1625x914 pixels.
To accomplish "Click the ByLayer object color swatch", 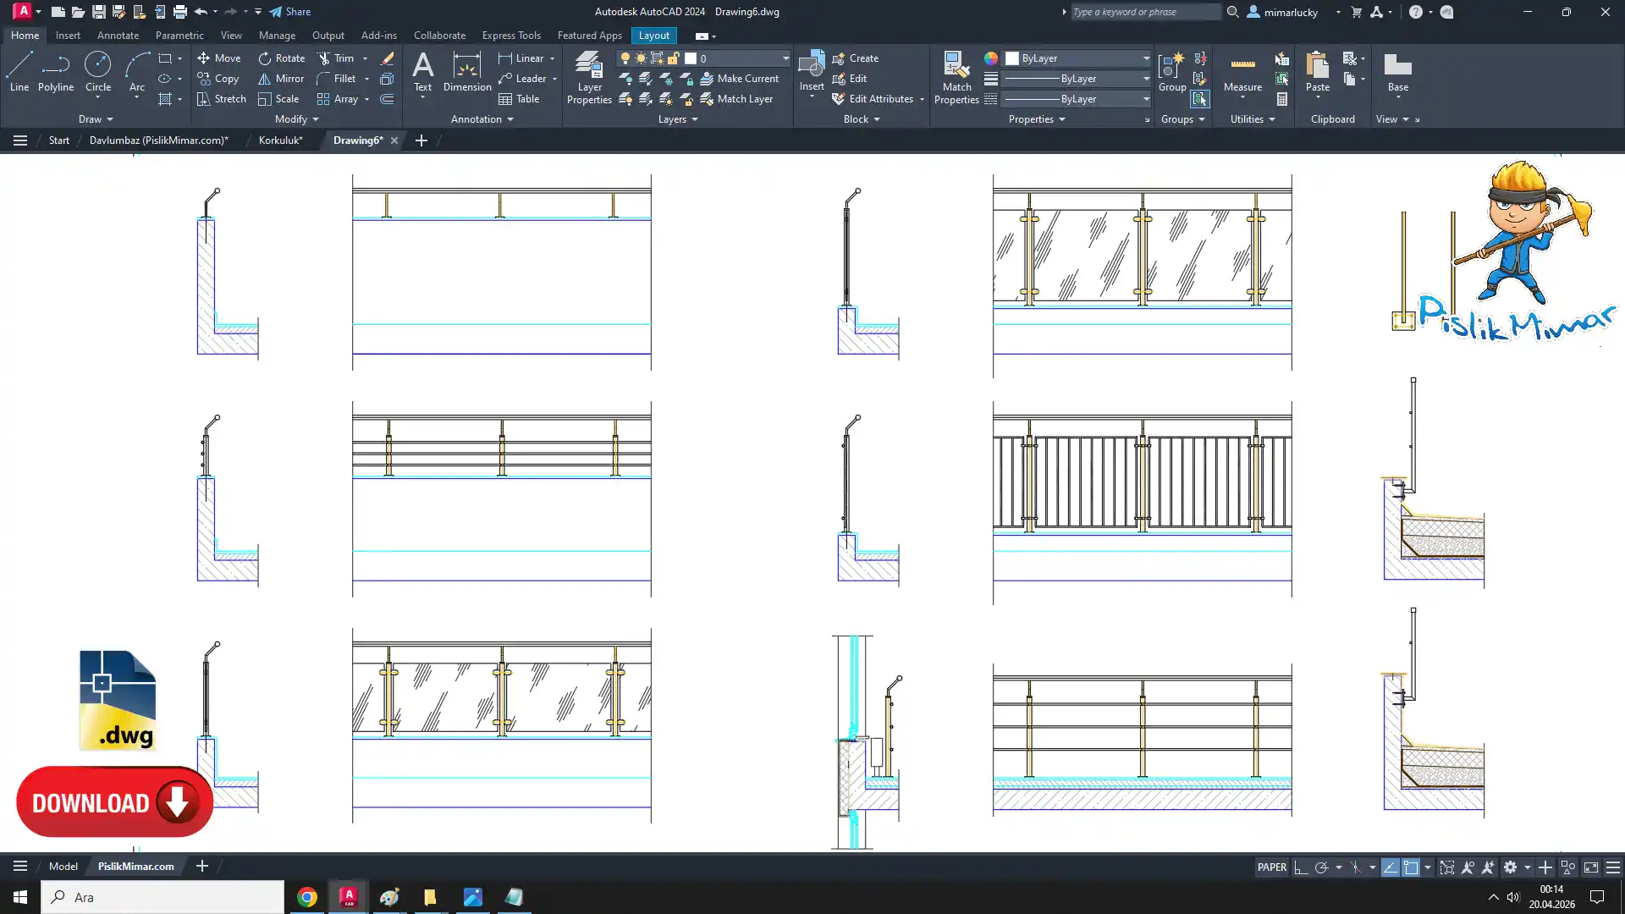I will coord(1012,58).
